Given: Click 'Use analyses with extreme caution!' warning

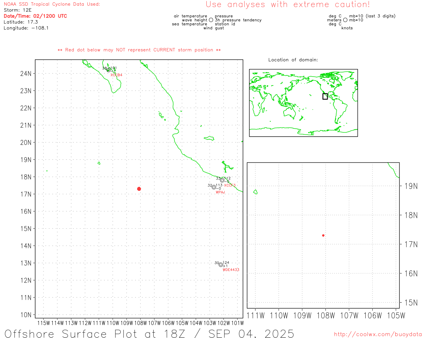Looking at the screenshot, I should tap(288, 5).
